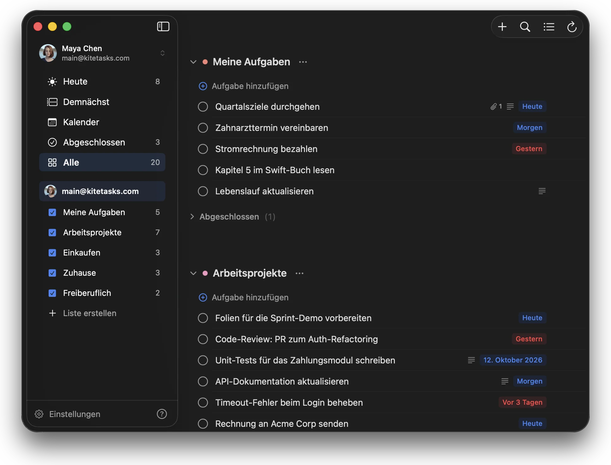Click the notes icon on Lebenslauf aktualisieren

[x=542, y=191]
